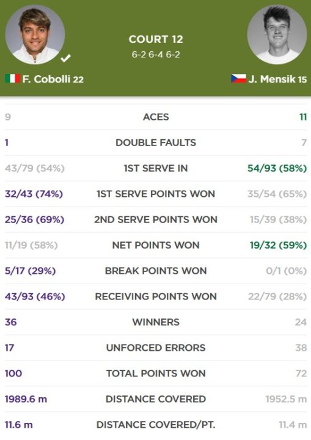Select the ACES statistic row label

(x=156, y=117)
